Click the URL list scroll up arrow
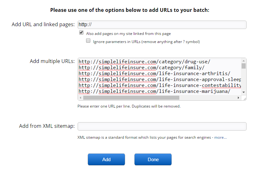This screenshot has height=173, width=261. click(243, 61)
